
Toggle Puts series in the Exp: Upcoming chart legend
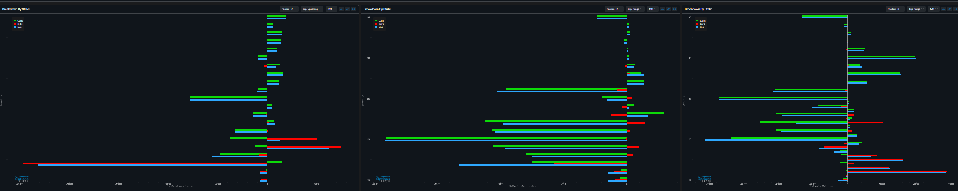click(x=18, y=24)
